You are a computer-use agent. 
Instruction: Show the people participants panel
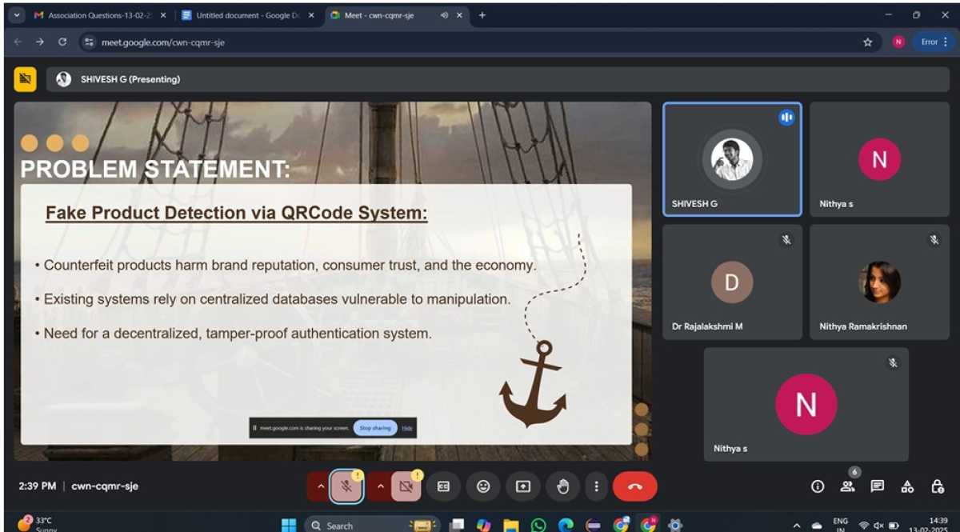click(847, 486)
